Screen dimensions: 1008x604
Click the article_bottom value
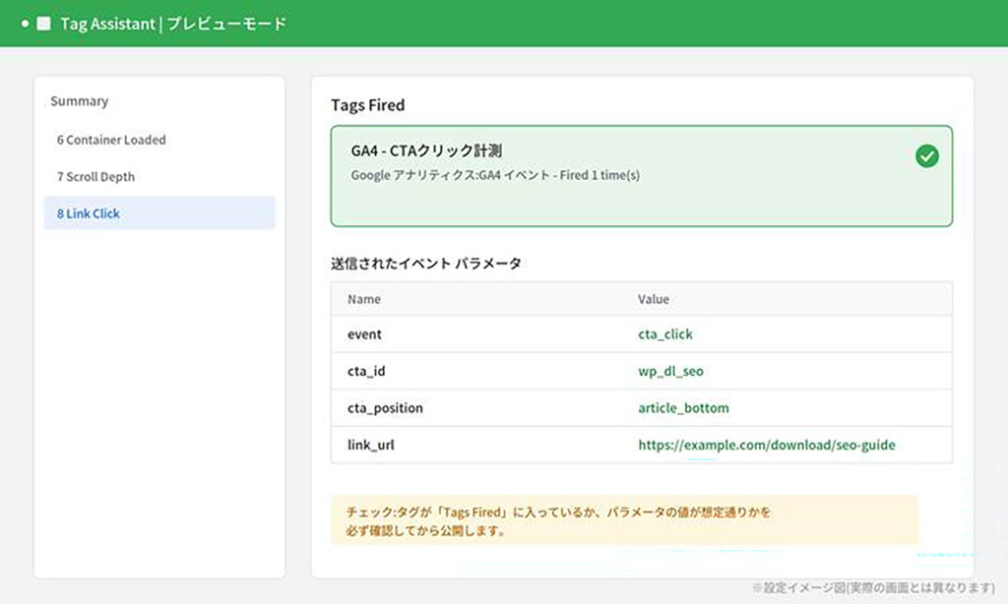coord(683,408)
